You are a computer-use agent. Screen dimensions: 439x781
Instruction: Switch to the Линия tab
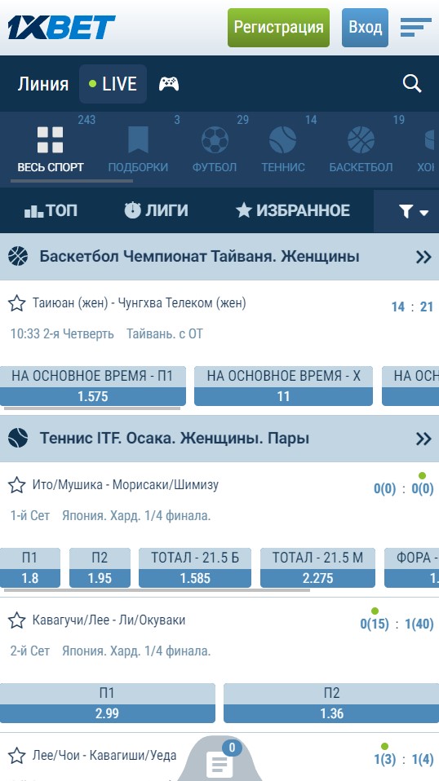tap(43, 84)
